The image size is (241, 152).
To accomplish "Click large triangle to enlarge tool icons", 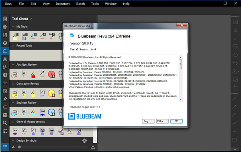I will pos(93,147).
